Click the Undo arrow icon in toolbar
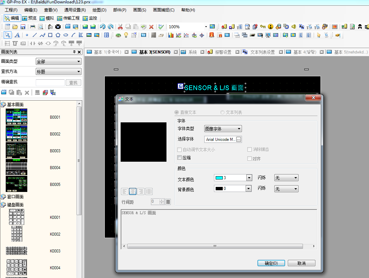 click(103, 27)
